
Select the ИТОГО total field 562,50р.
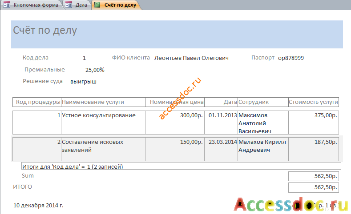(314, 187)
